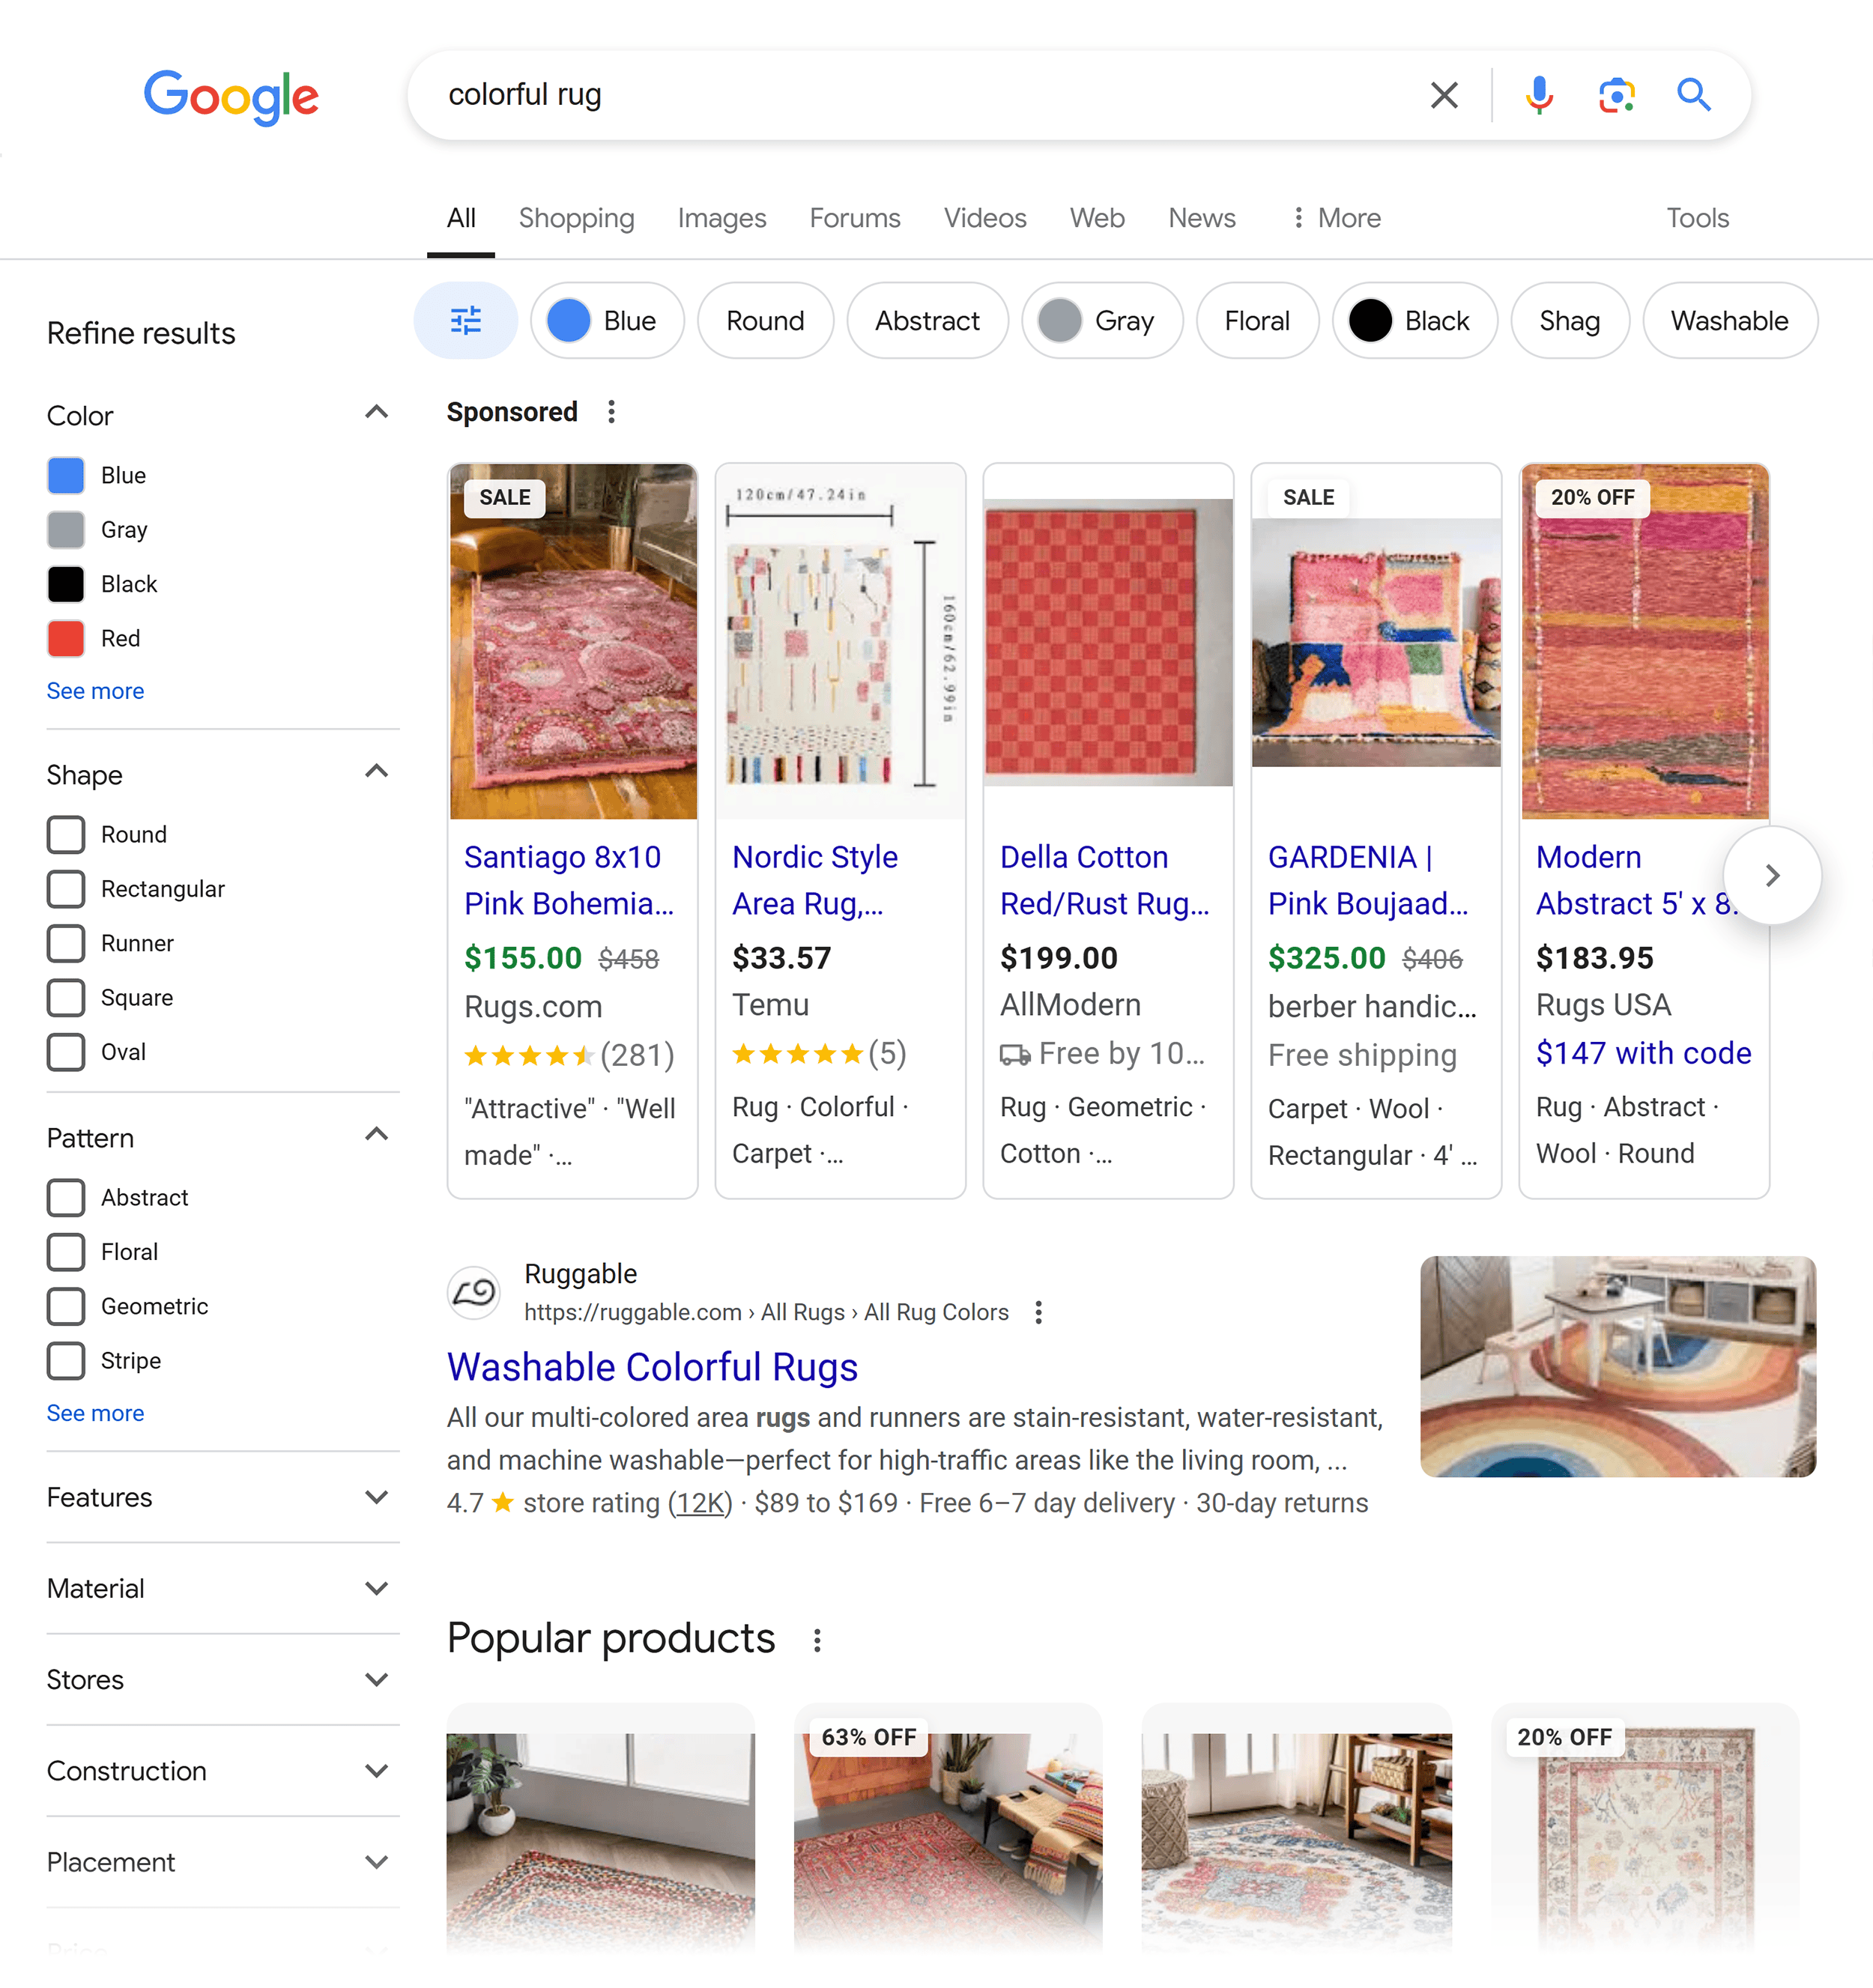The width and height of the screenshot is (1873, 1988).
Task: Open Della Cotton Red/Rust Rug listing
Action: coord(1104,880)
